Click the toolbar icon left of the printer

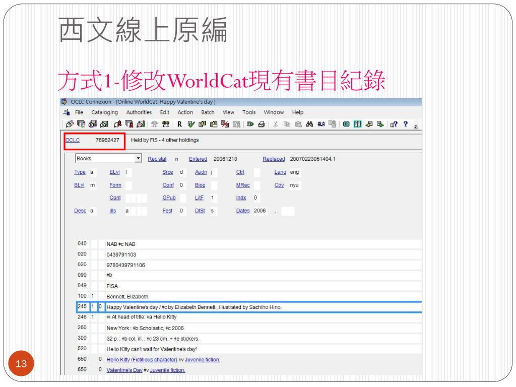(x=250, y=124)
